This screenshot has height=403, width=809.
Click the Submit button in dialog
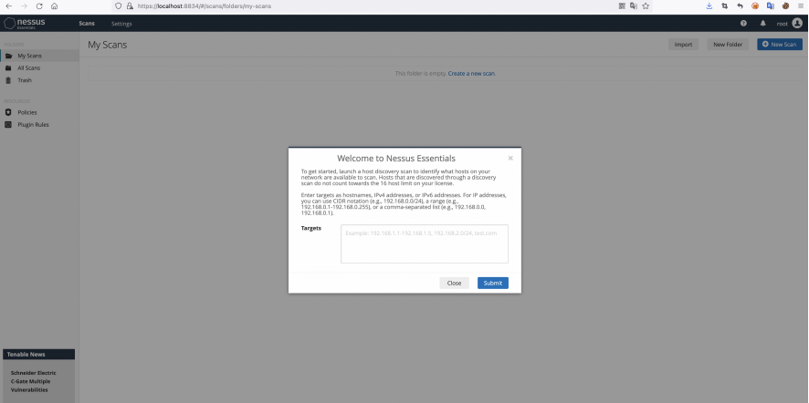493,283
